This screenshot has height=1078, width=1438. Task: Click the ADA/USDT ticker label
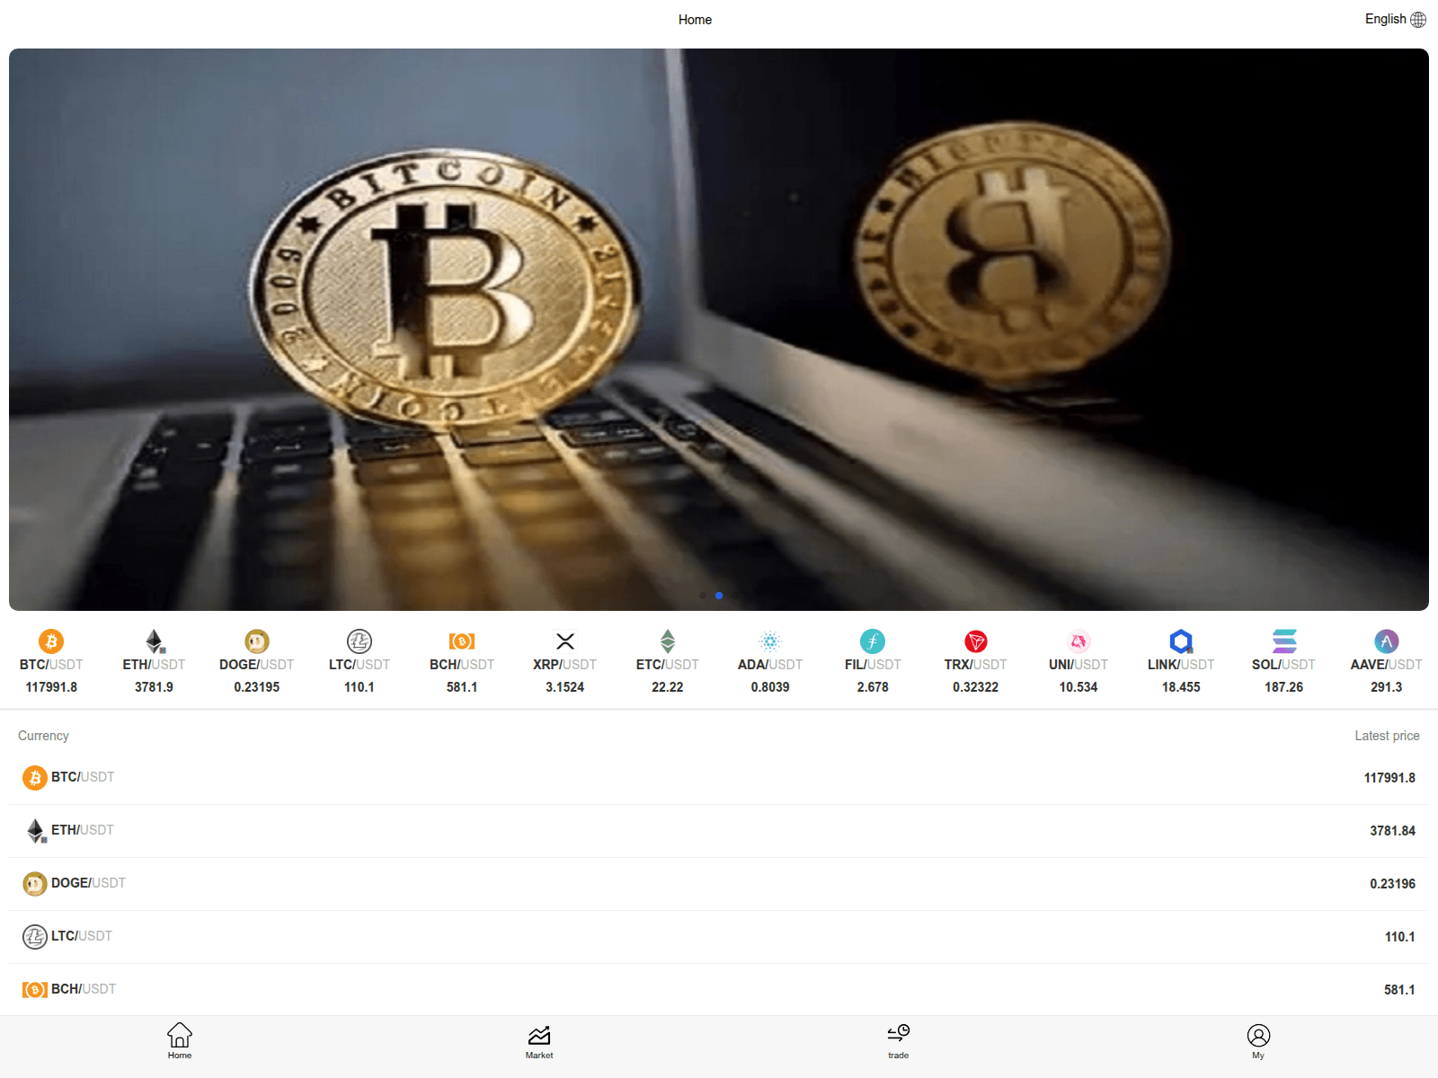[770, 665]
